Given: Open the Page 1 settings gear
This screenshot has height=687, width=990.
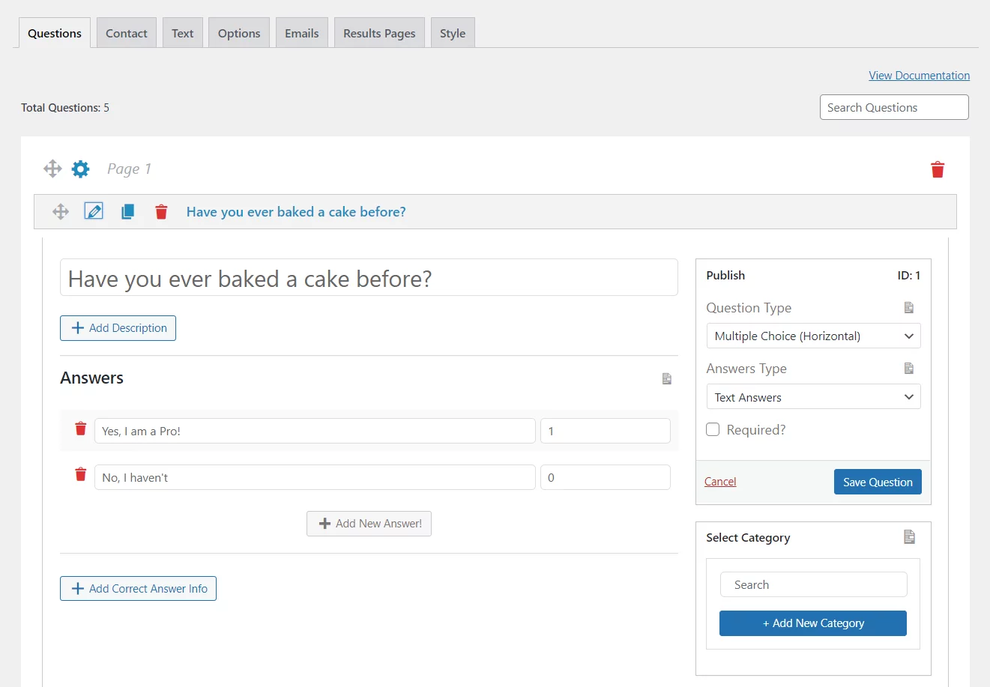Looking at the screenshot, I should click(x=80, y=169).
